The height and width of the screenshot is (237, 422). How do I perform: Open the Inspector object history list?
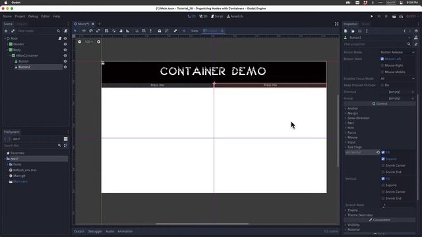[416, 31]
